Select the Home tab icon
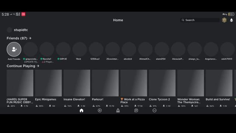The image size is (236, 133). [81, 110]
